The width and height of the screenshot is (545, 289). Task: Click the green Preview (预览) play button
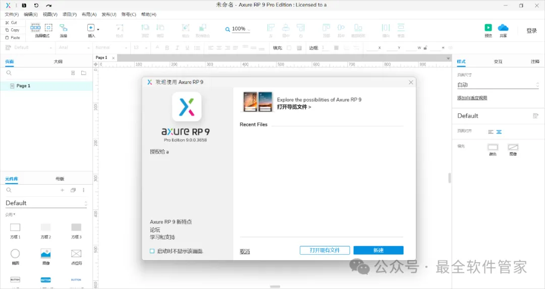[x=488, y=28]
